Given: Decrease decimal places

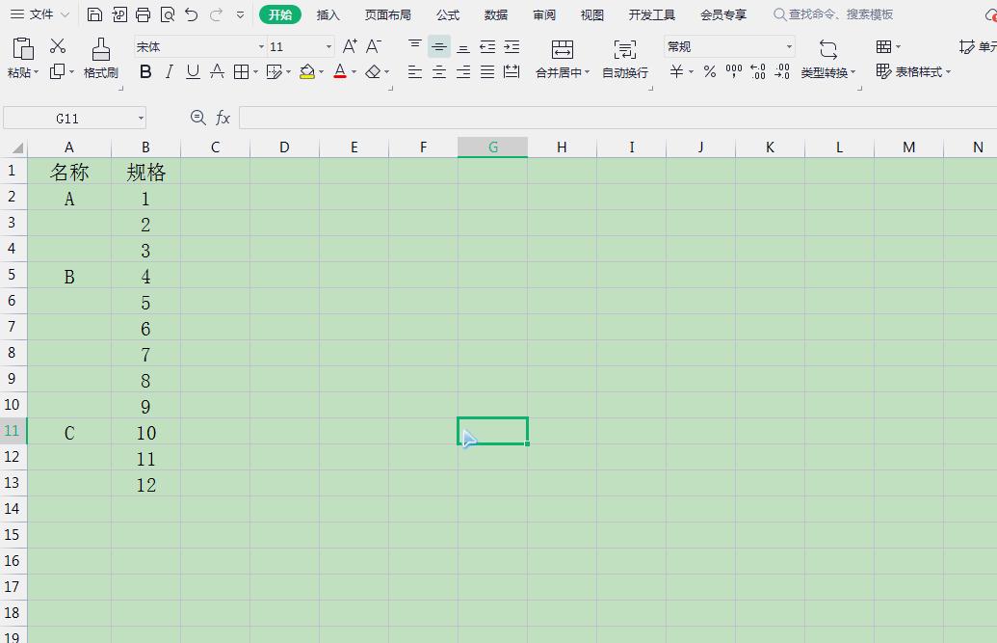Looking at the screenshot, I should [782, 71].
